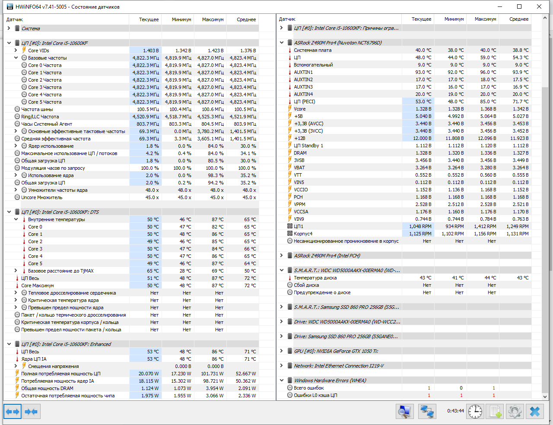Click the fan icon beside Корпус4
The image size is (553, 425).
pos(290,234)
